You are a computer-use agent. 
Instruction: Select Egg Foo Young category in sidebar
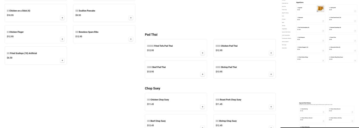click(285, 13)
